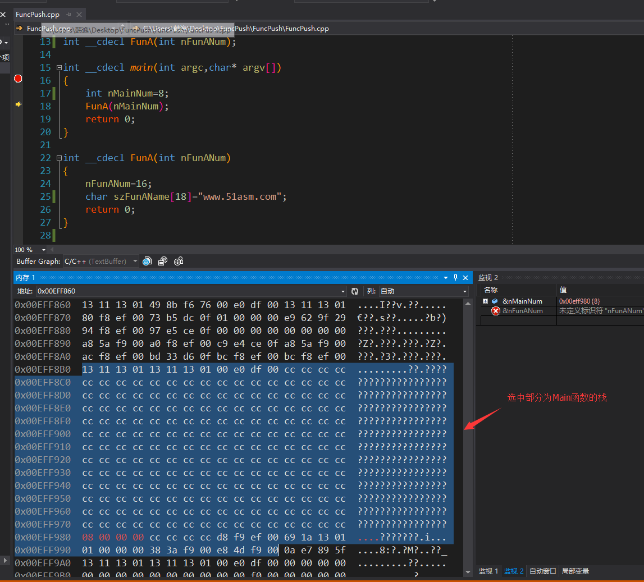The height and width of the screenshot is (582, 644).
Task: Pin the FuncPush.cpp editor tab
Action: [x=70, y=15]
